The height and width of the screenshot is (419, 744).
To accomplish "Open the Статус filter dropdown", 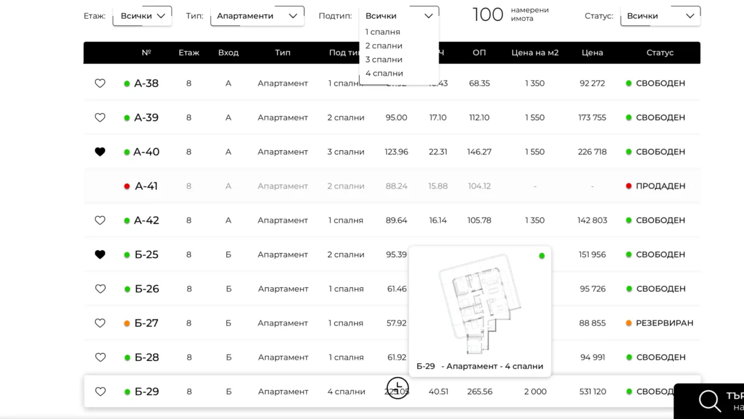I will pos(660,16).
